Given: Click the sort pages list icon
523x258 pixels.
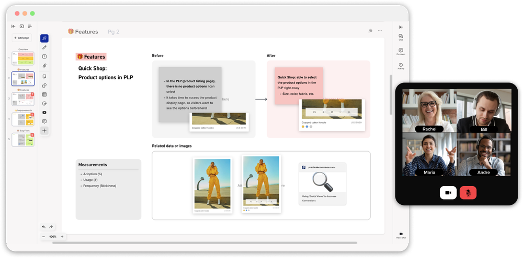Looking at the screenshot, I should [x=30, y=26].
